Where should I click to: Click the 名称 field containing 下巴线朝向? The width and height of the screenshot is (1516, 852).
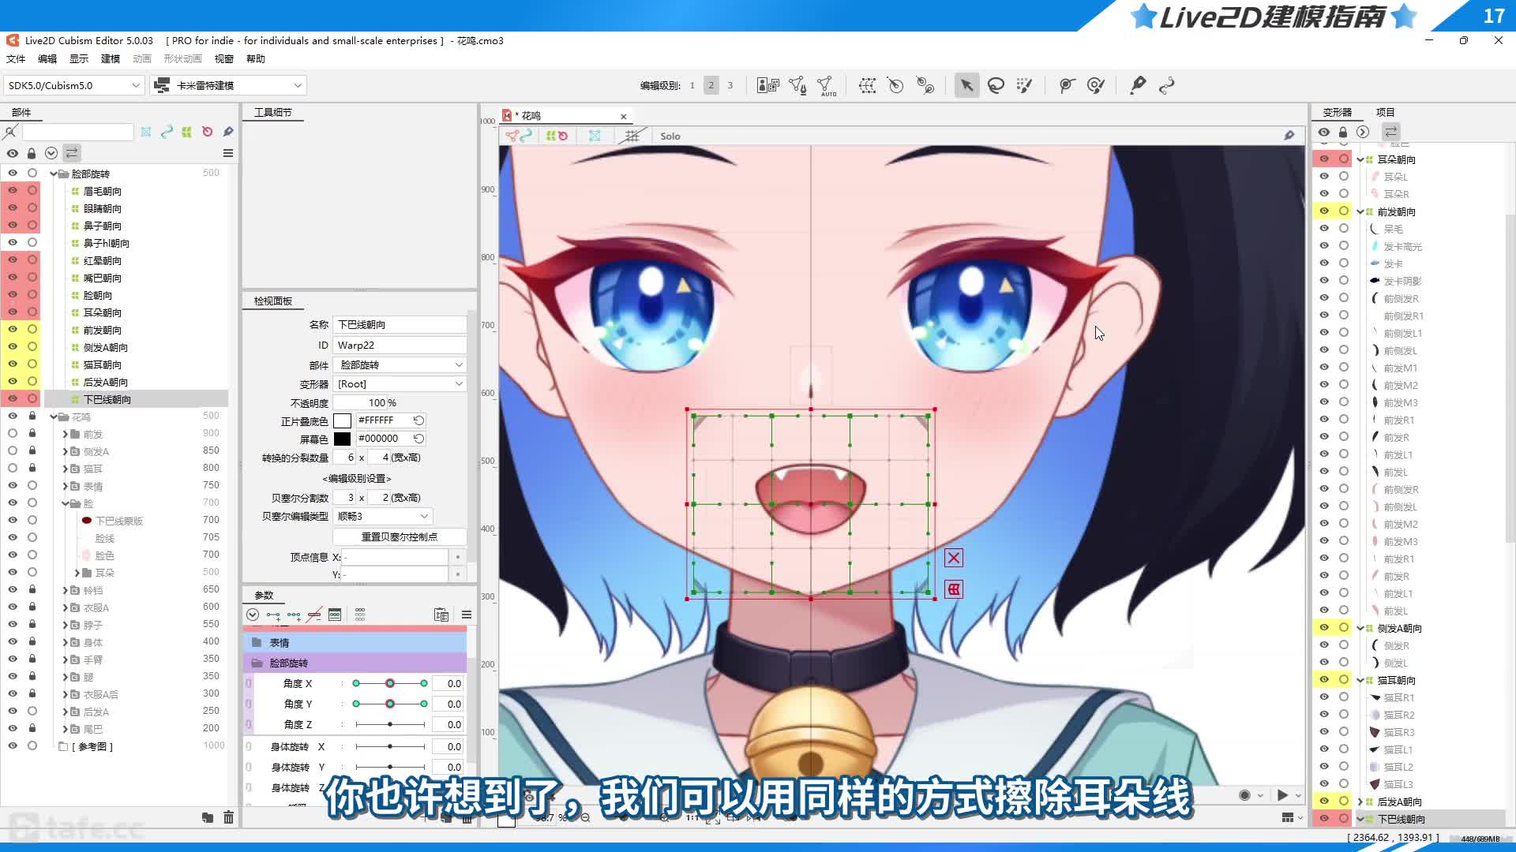(400, 324)
